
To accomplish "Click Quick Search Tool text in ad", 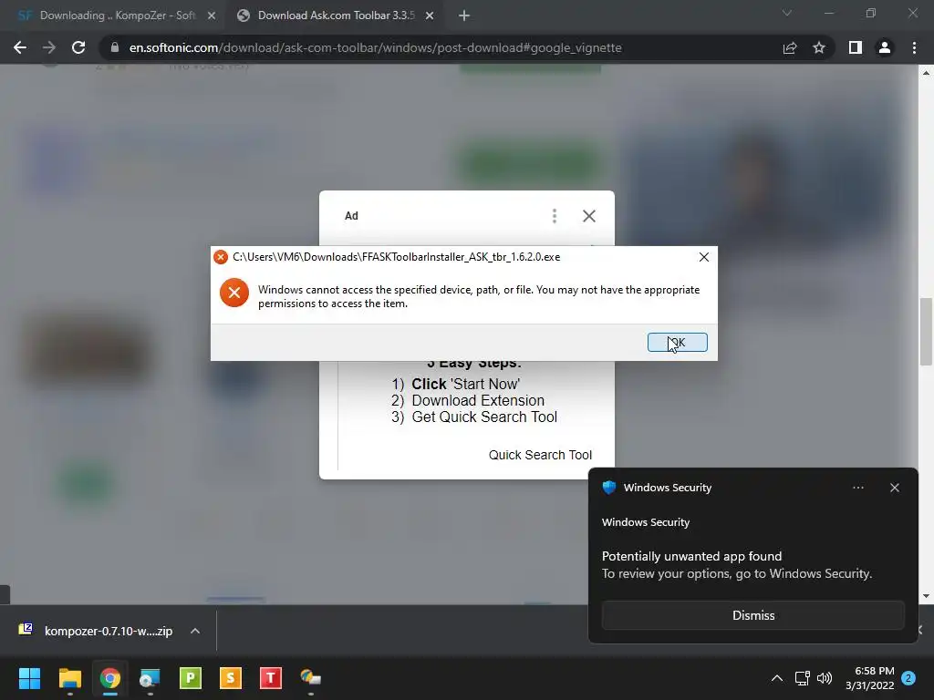I will [540, 455].
